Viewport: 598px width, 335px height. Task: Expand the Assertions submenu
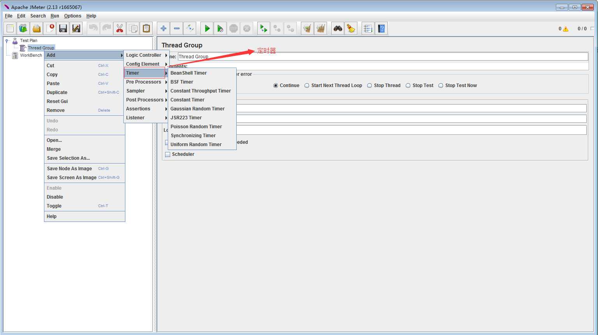[146, 109]
